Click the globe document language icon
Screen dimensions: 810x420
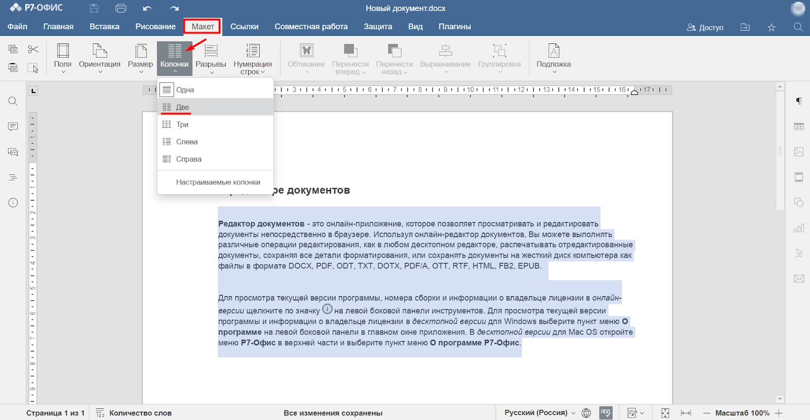coord(586,413)
